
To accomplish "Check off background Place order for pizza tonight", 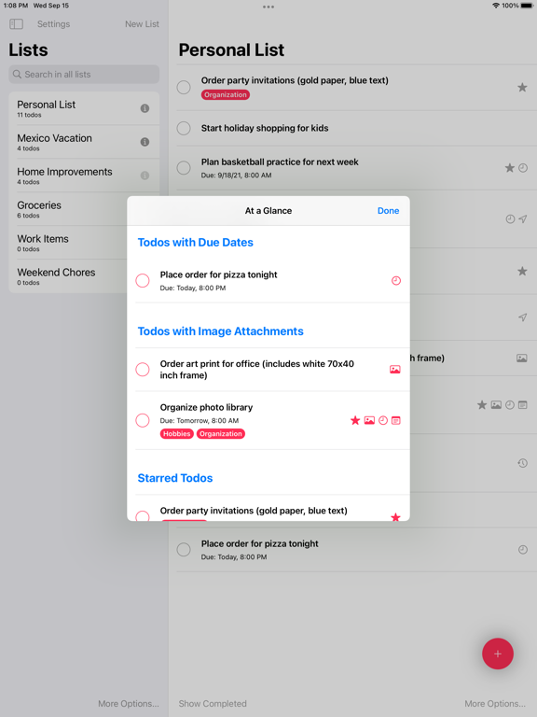I will click(x=184, y=550).
